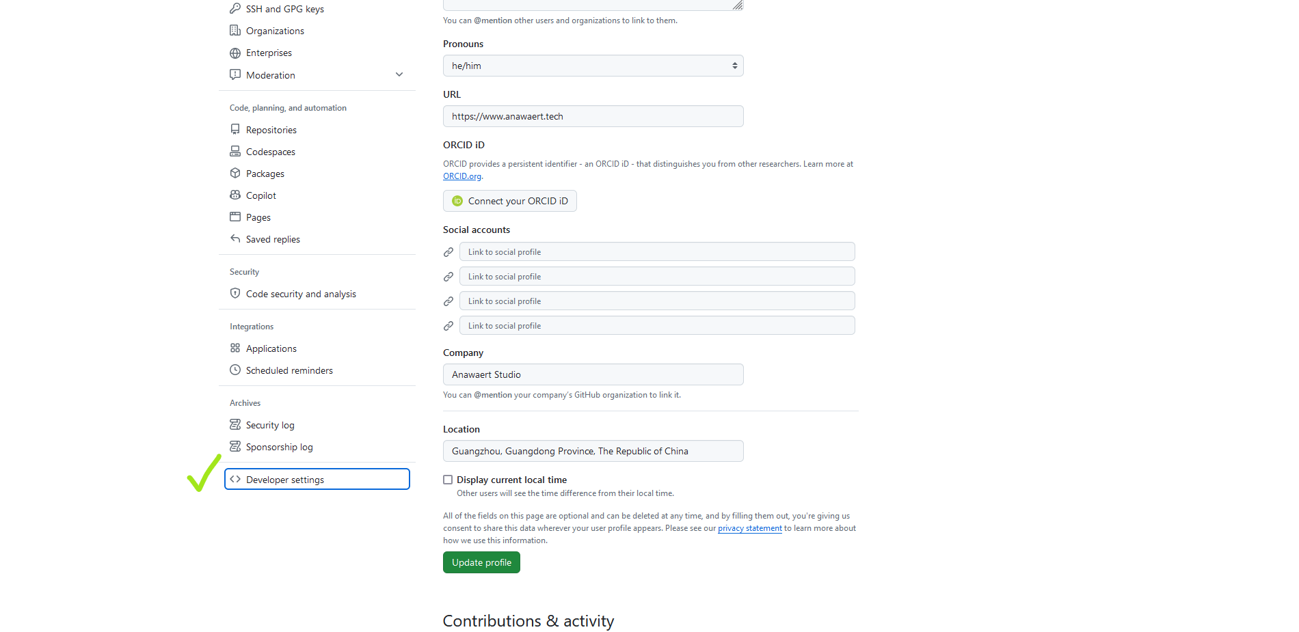Click the Saved replies arrow icon
Viewport: 1299px width, 632px height.
[235, 239]
